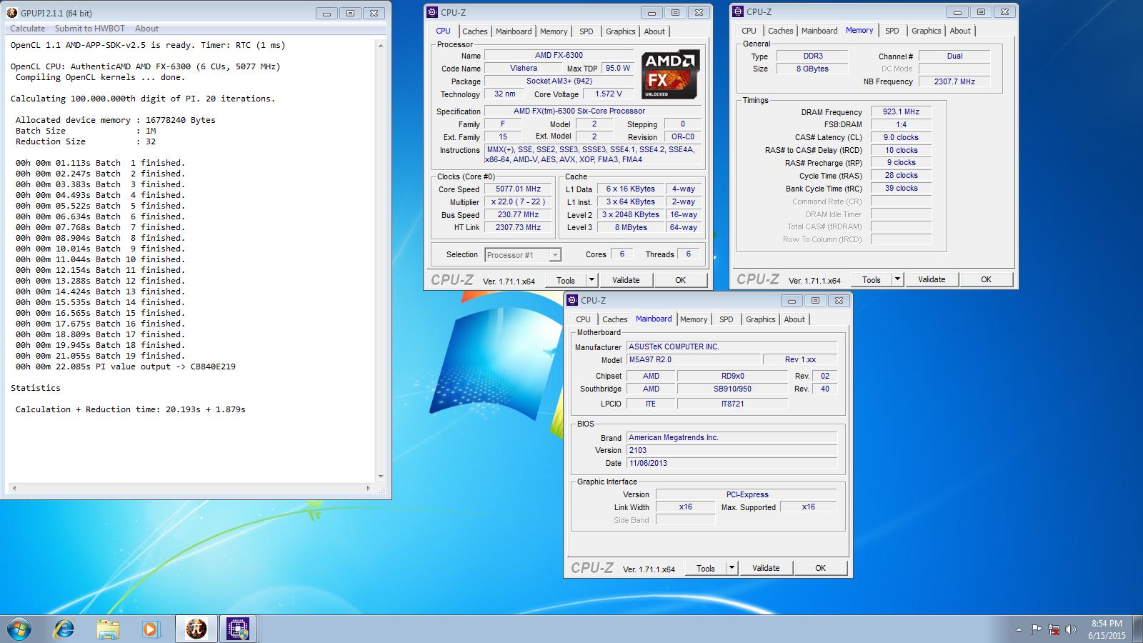Open Graphics tab in Mainboard CPU-Z window

point(760,319)
